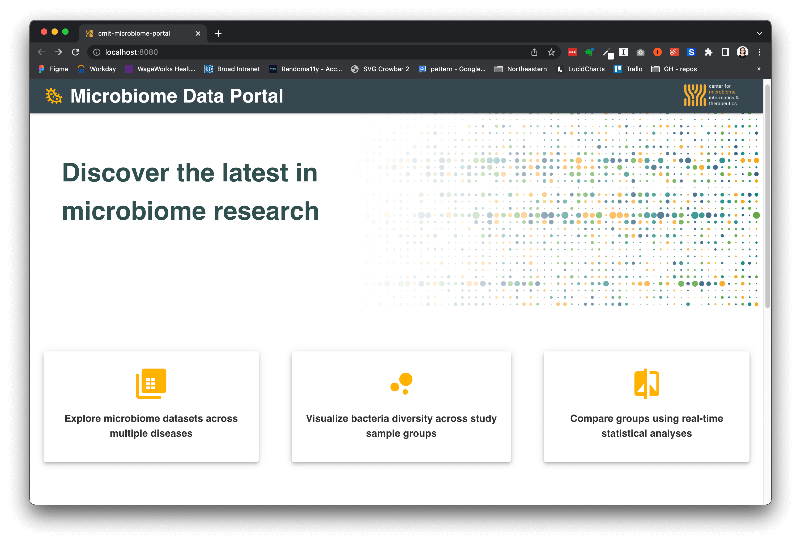Bookmark this page with the star icon

coord(551,52)
